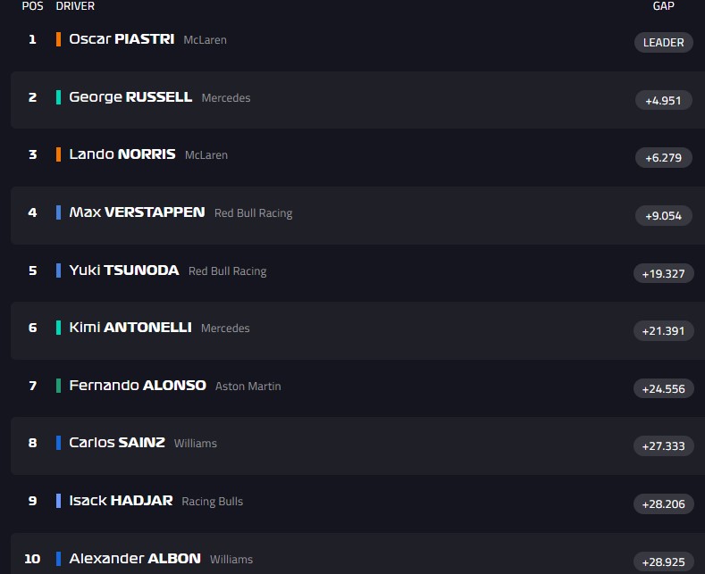The width and height of the screenshot is (705, 574).
Task: Click the GAP column header
Action: point(663,6)
